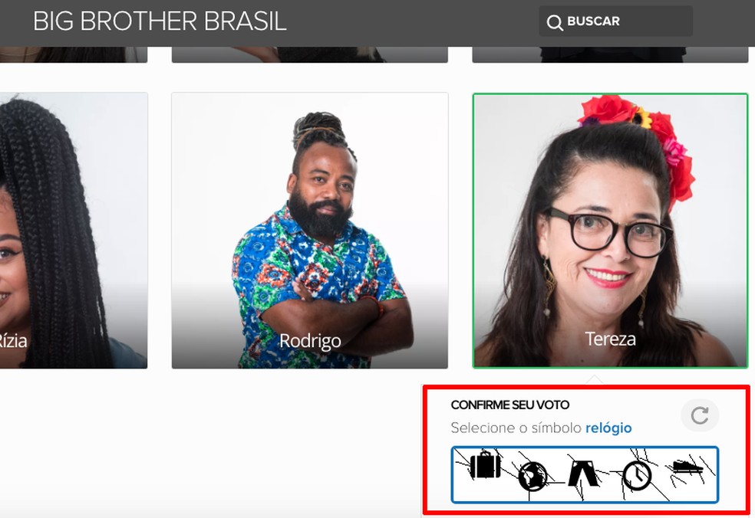Vote for Rodrigo by clicking his photo

coord(310,231)
